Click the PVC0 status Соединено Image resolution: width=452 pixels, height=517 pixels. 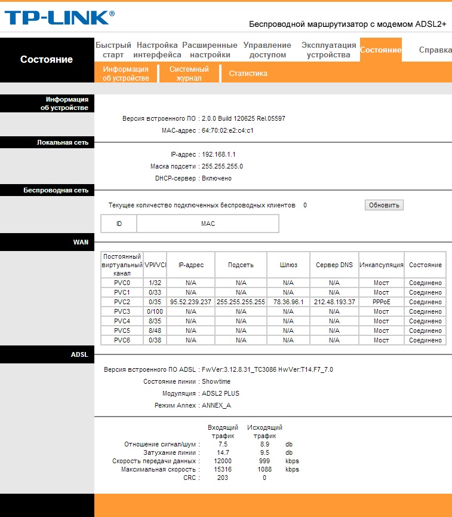(425, 283)
